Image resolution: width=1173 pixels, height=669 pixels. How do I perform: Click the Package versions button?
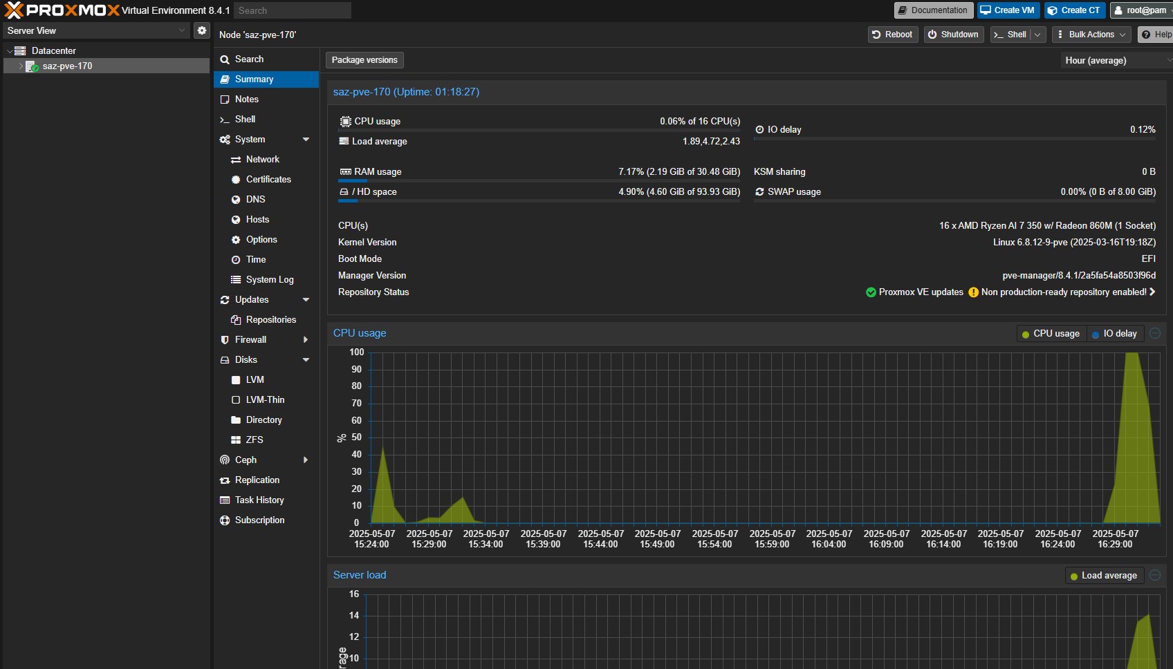pyautogui.click(x=364, y=60)
